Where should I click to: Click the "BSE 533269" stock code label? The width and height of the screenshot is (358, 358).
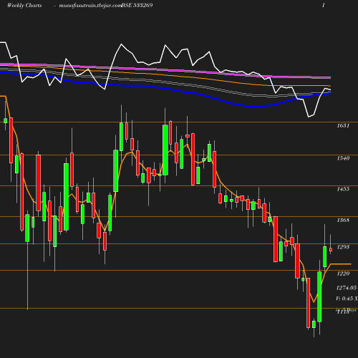click(137, 6)
